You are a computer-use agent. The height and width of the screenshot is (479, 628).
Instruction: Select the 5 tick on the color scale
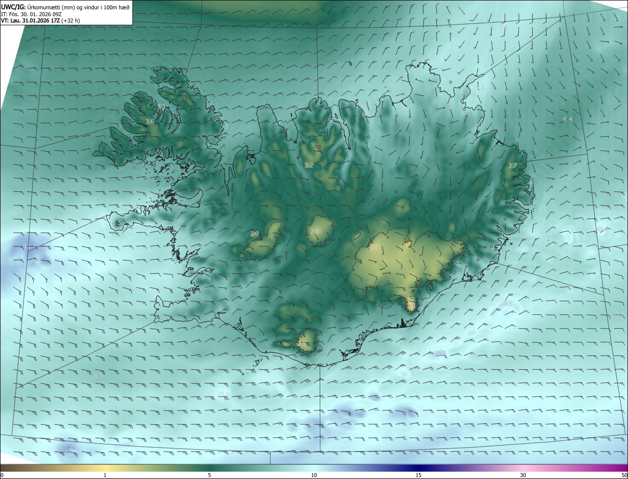coord(209,476)
